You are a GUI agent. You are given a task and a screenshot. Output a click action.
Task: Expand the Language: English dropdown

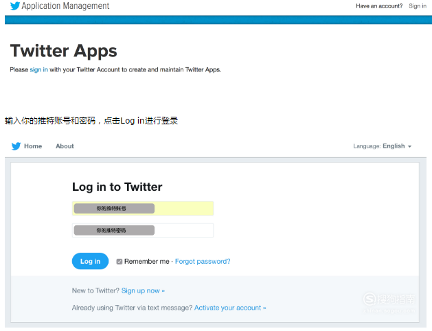[383, 146]
